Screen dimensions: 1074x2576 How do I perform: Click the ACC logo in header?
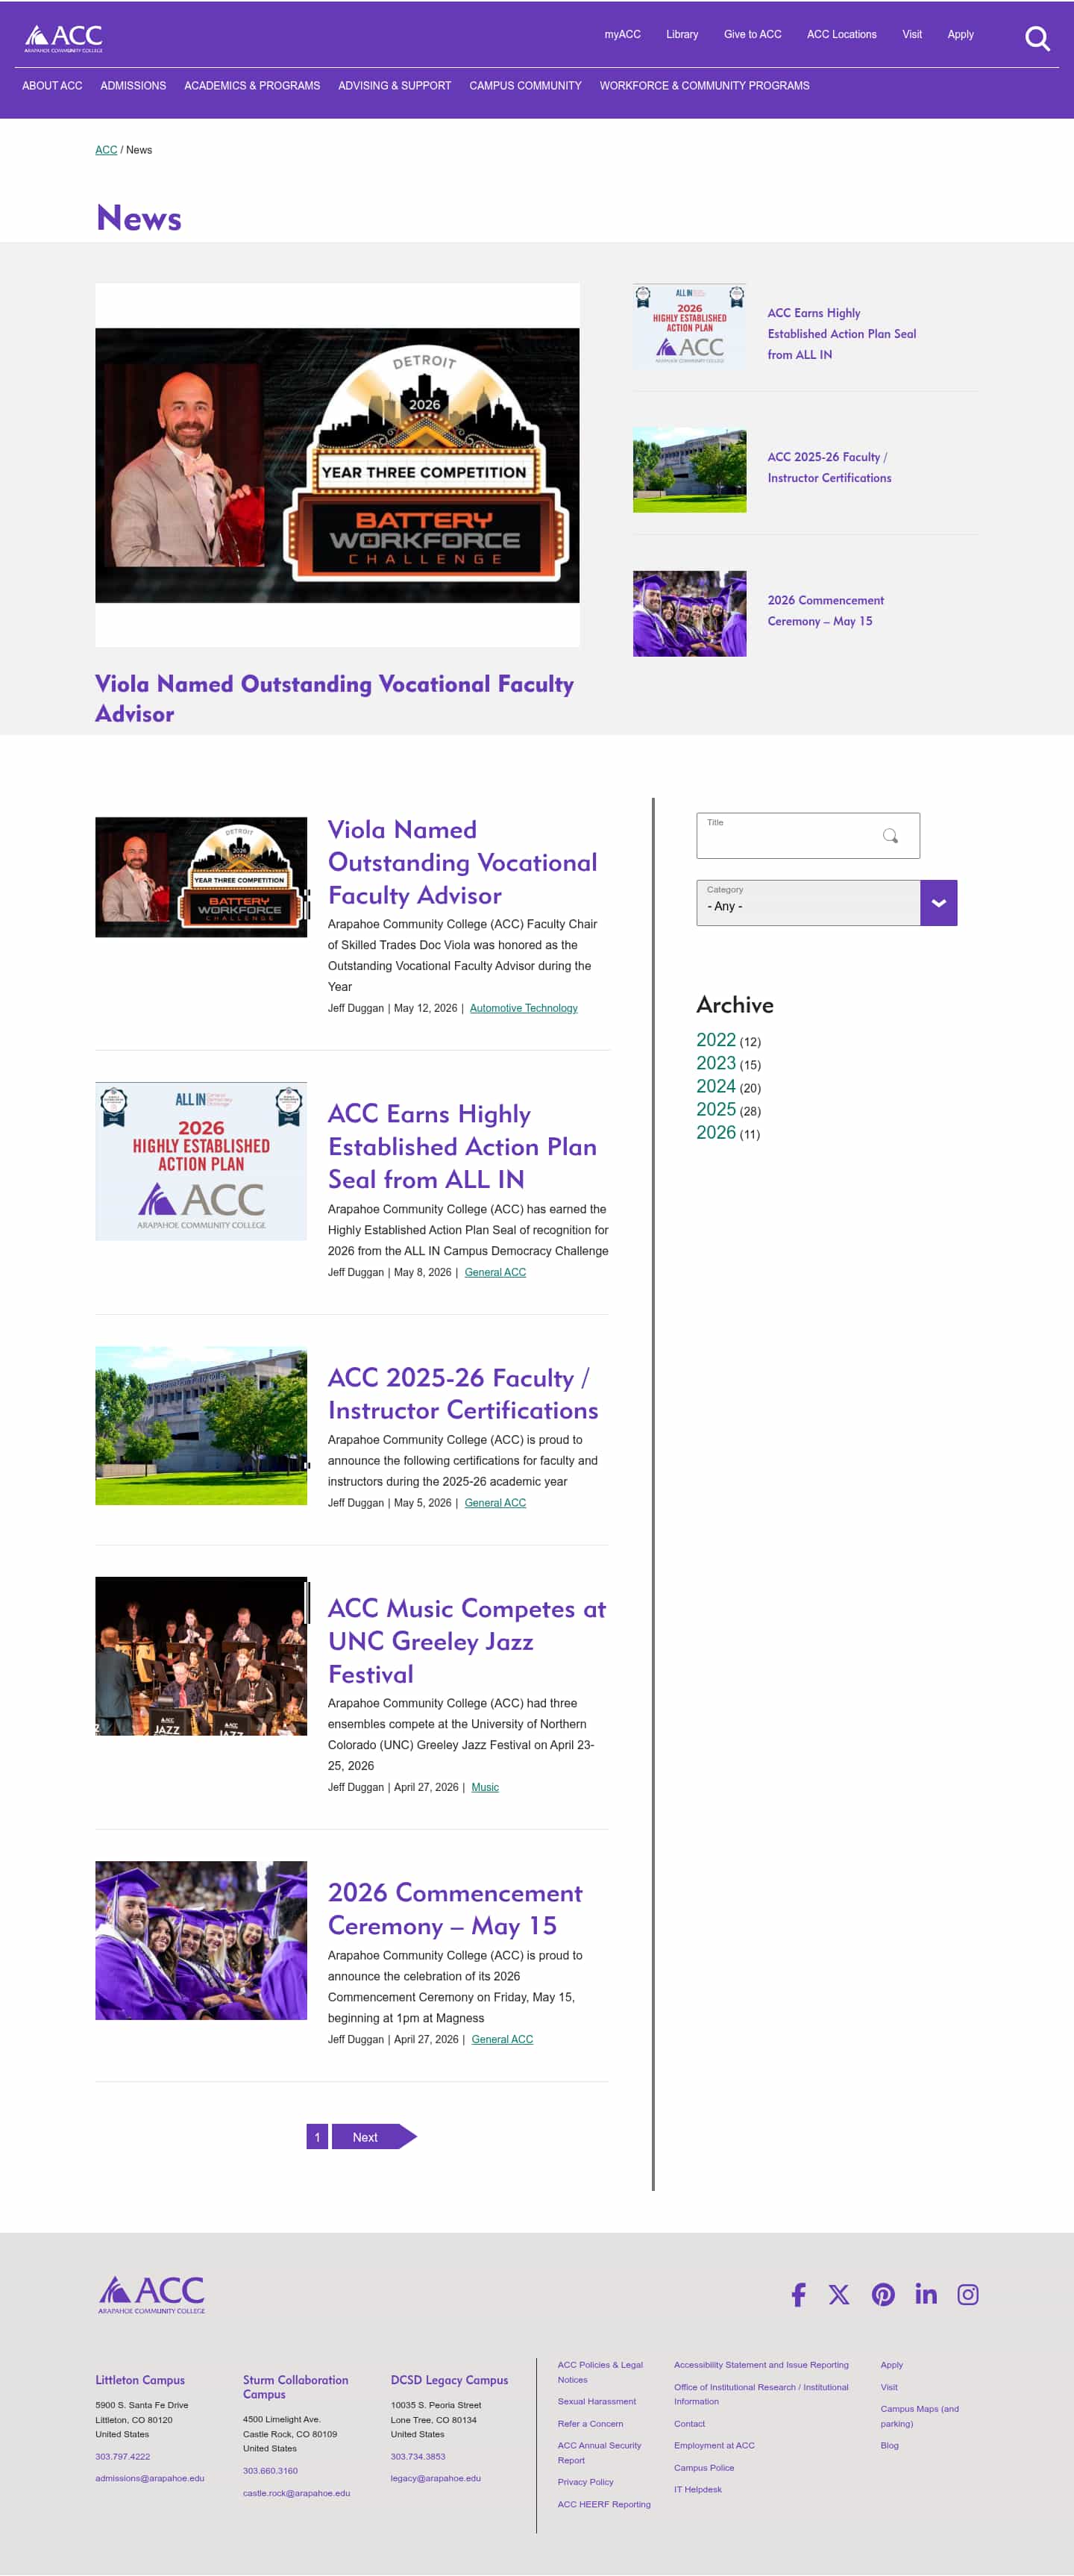point(64,38)
